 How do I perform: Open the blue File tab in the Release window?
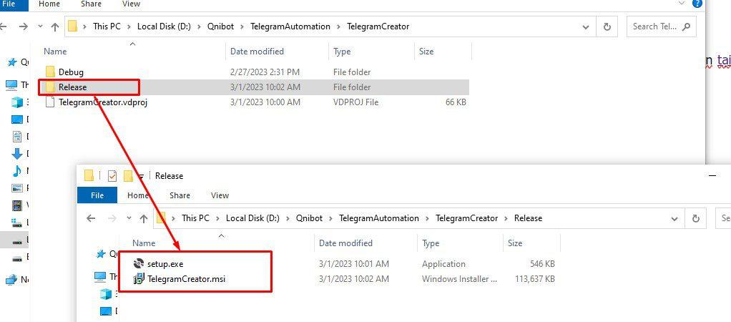97,195
